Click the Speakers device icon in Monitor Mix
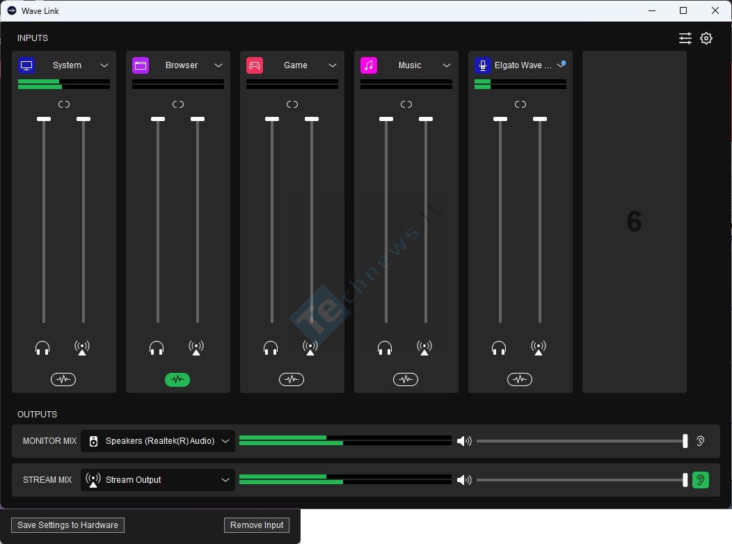The image size is (732, 544). pos(93,441)
